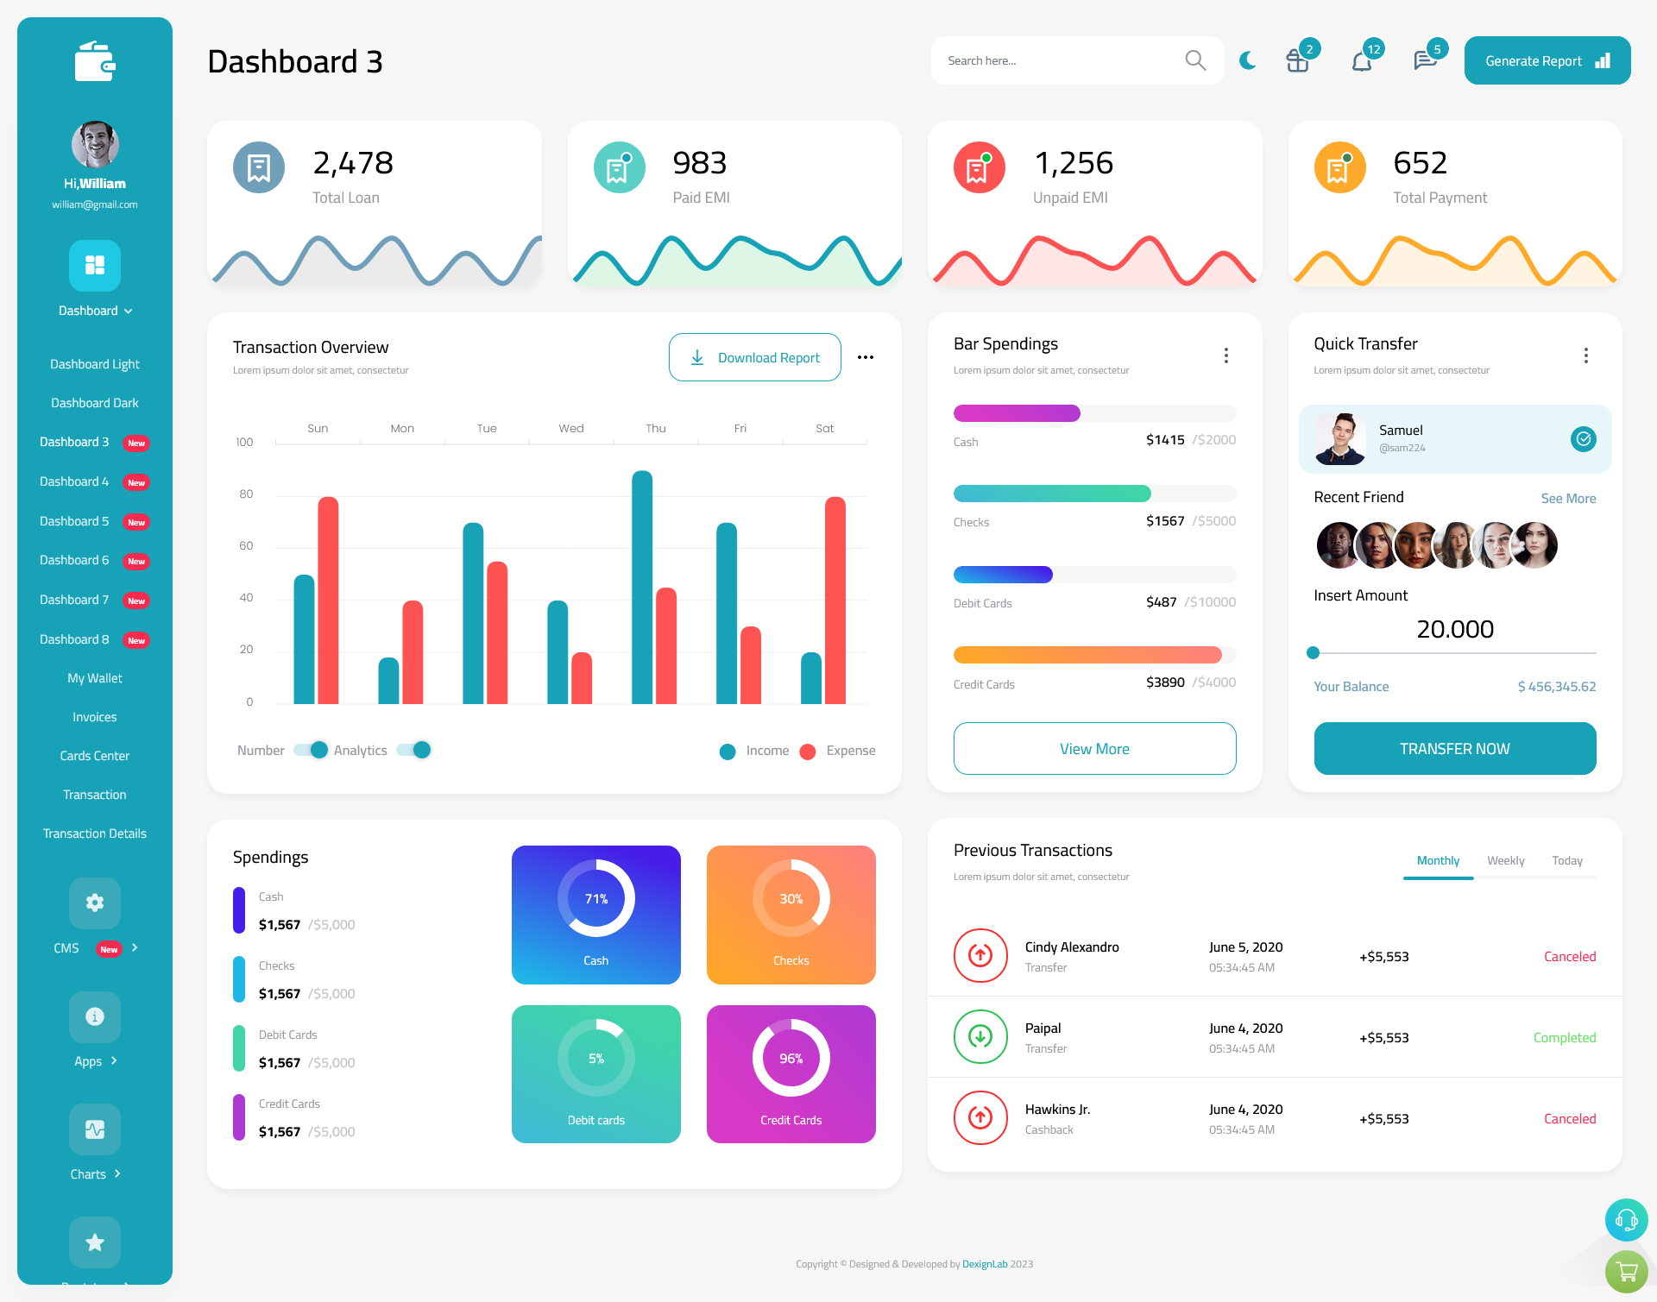Click the Unpaid EMI summary icon
1657x1302 pixels.
tap(978, 164)
